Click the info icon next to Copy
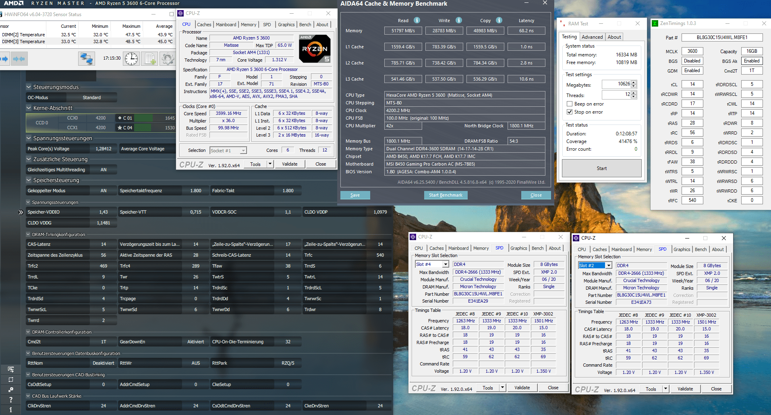The height and width of the screenshot is (415, 771). [x=499, y=20]
